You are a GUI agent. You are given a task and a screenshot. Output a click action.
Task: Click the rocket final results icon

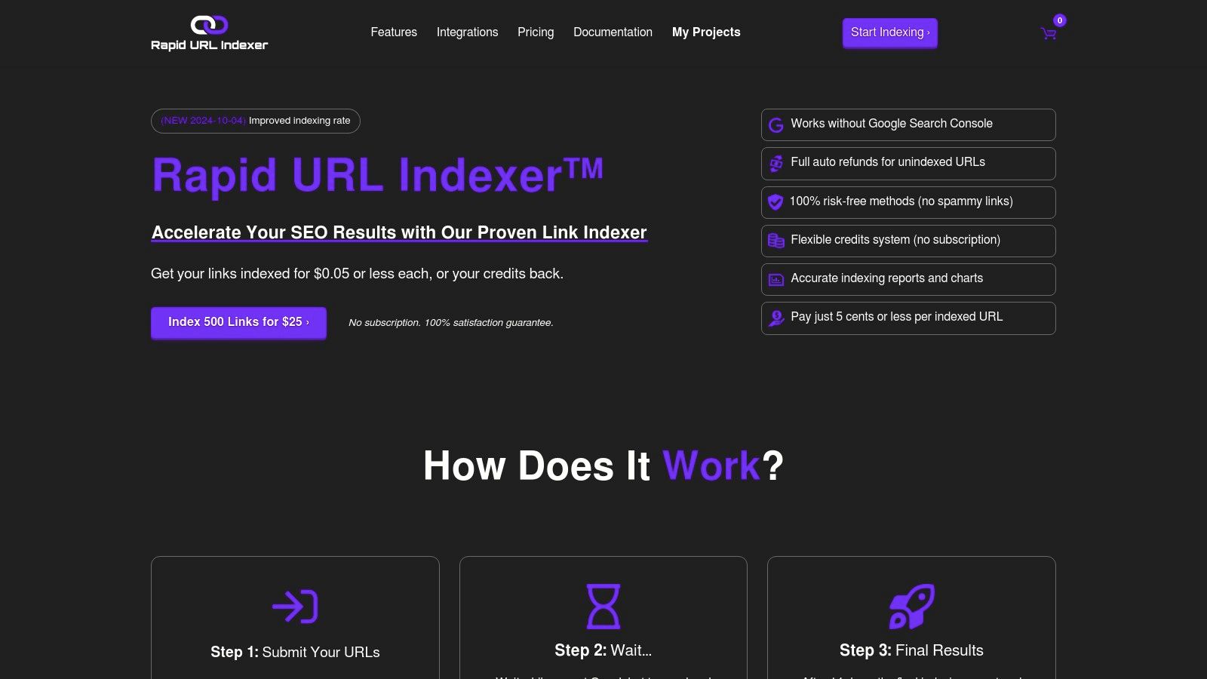[911, 607]
